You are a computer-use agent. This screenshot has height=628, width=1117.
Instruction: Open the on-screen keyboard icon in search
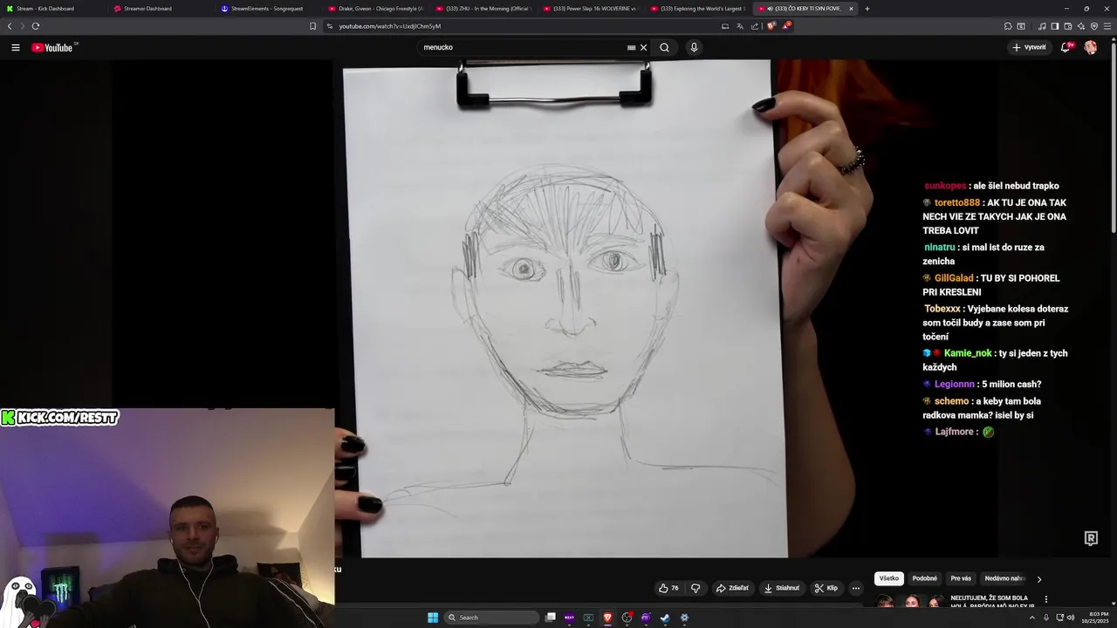pyautogui.click(x=631, y=47)
